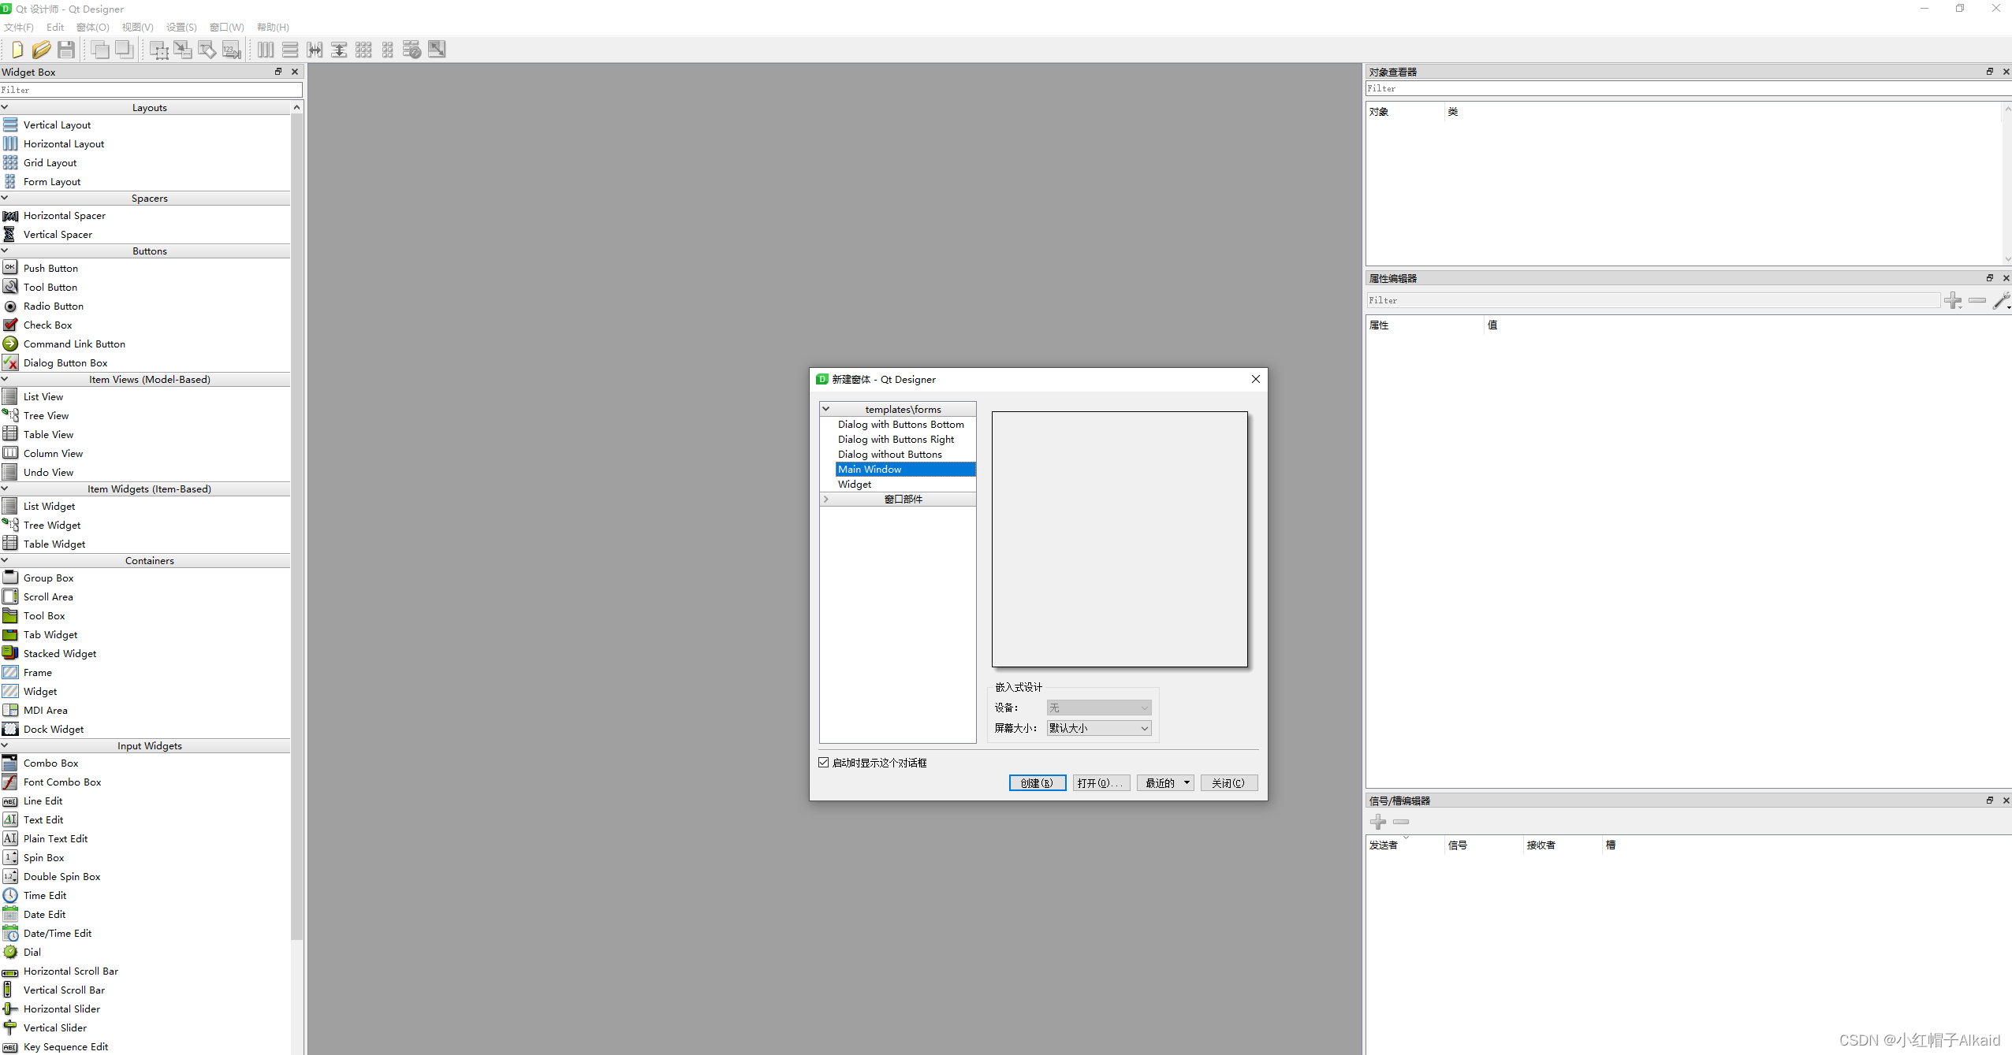This screenshot has height=1055, width=2012.
Task: Select the Edit Widgets mode icon
Action: point(158,50)
